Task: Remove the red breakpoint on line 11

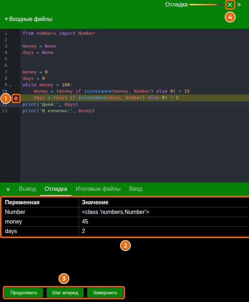Action: (x=16, y=99)
